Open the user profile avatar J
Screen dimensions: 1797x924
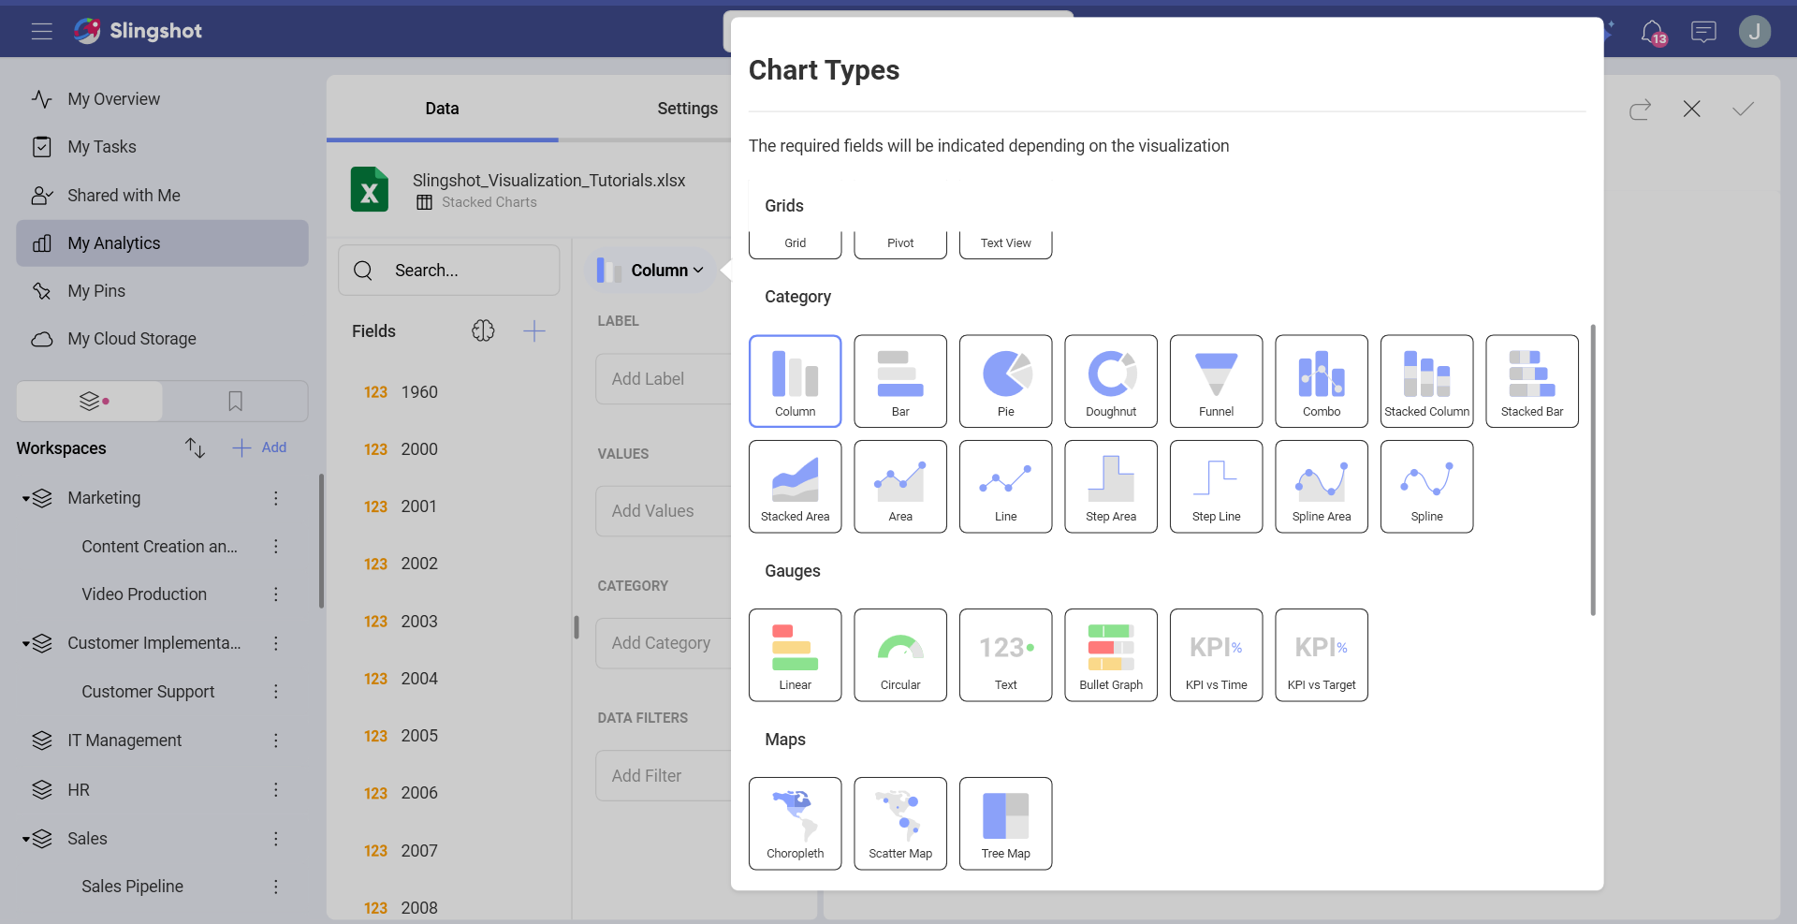(x=1755, y=32)
